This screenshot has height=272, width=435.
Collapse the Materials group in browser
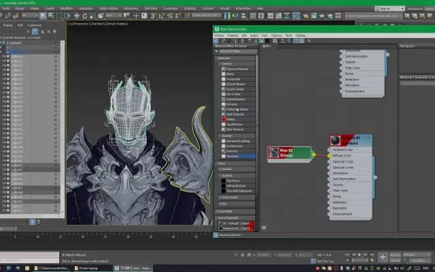(x=217, y=58)
